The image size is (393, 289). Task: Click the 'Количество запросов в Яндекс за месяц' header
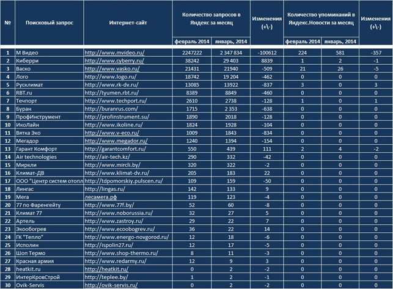[x=211, y=18]
